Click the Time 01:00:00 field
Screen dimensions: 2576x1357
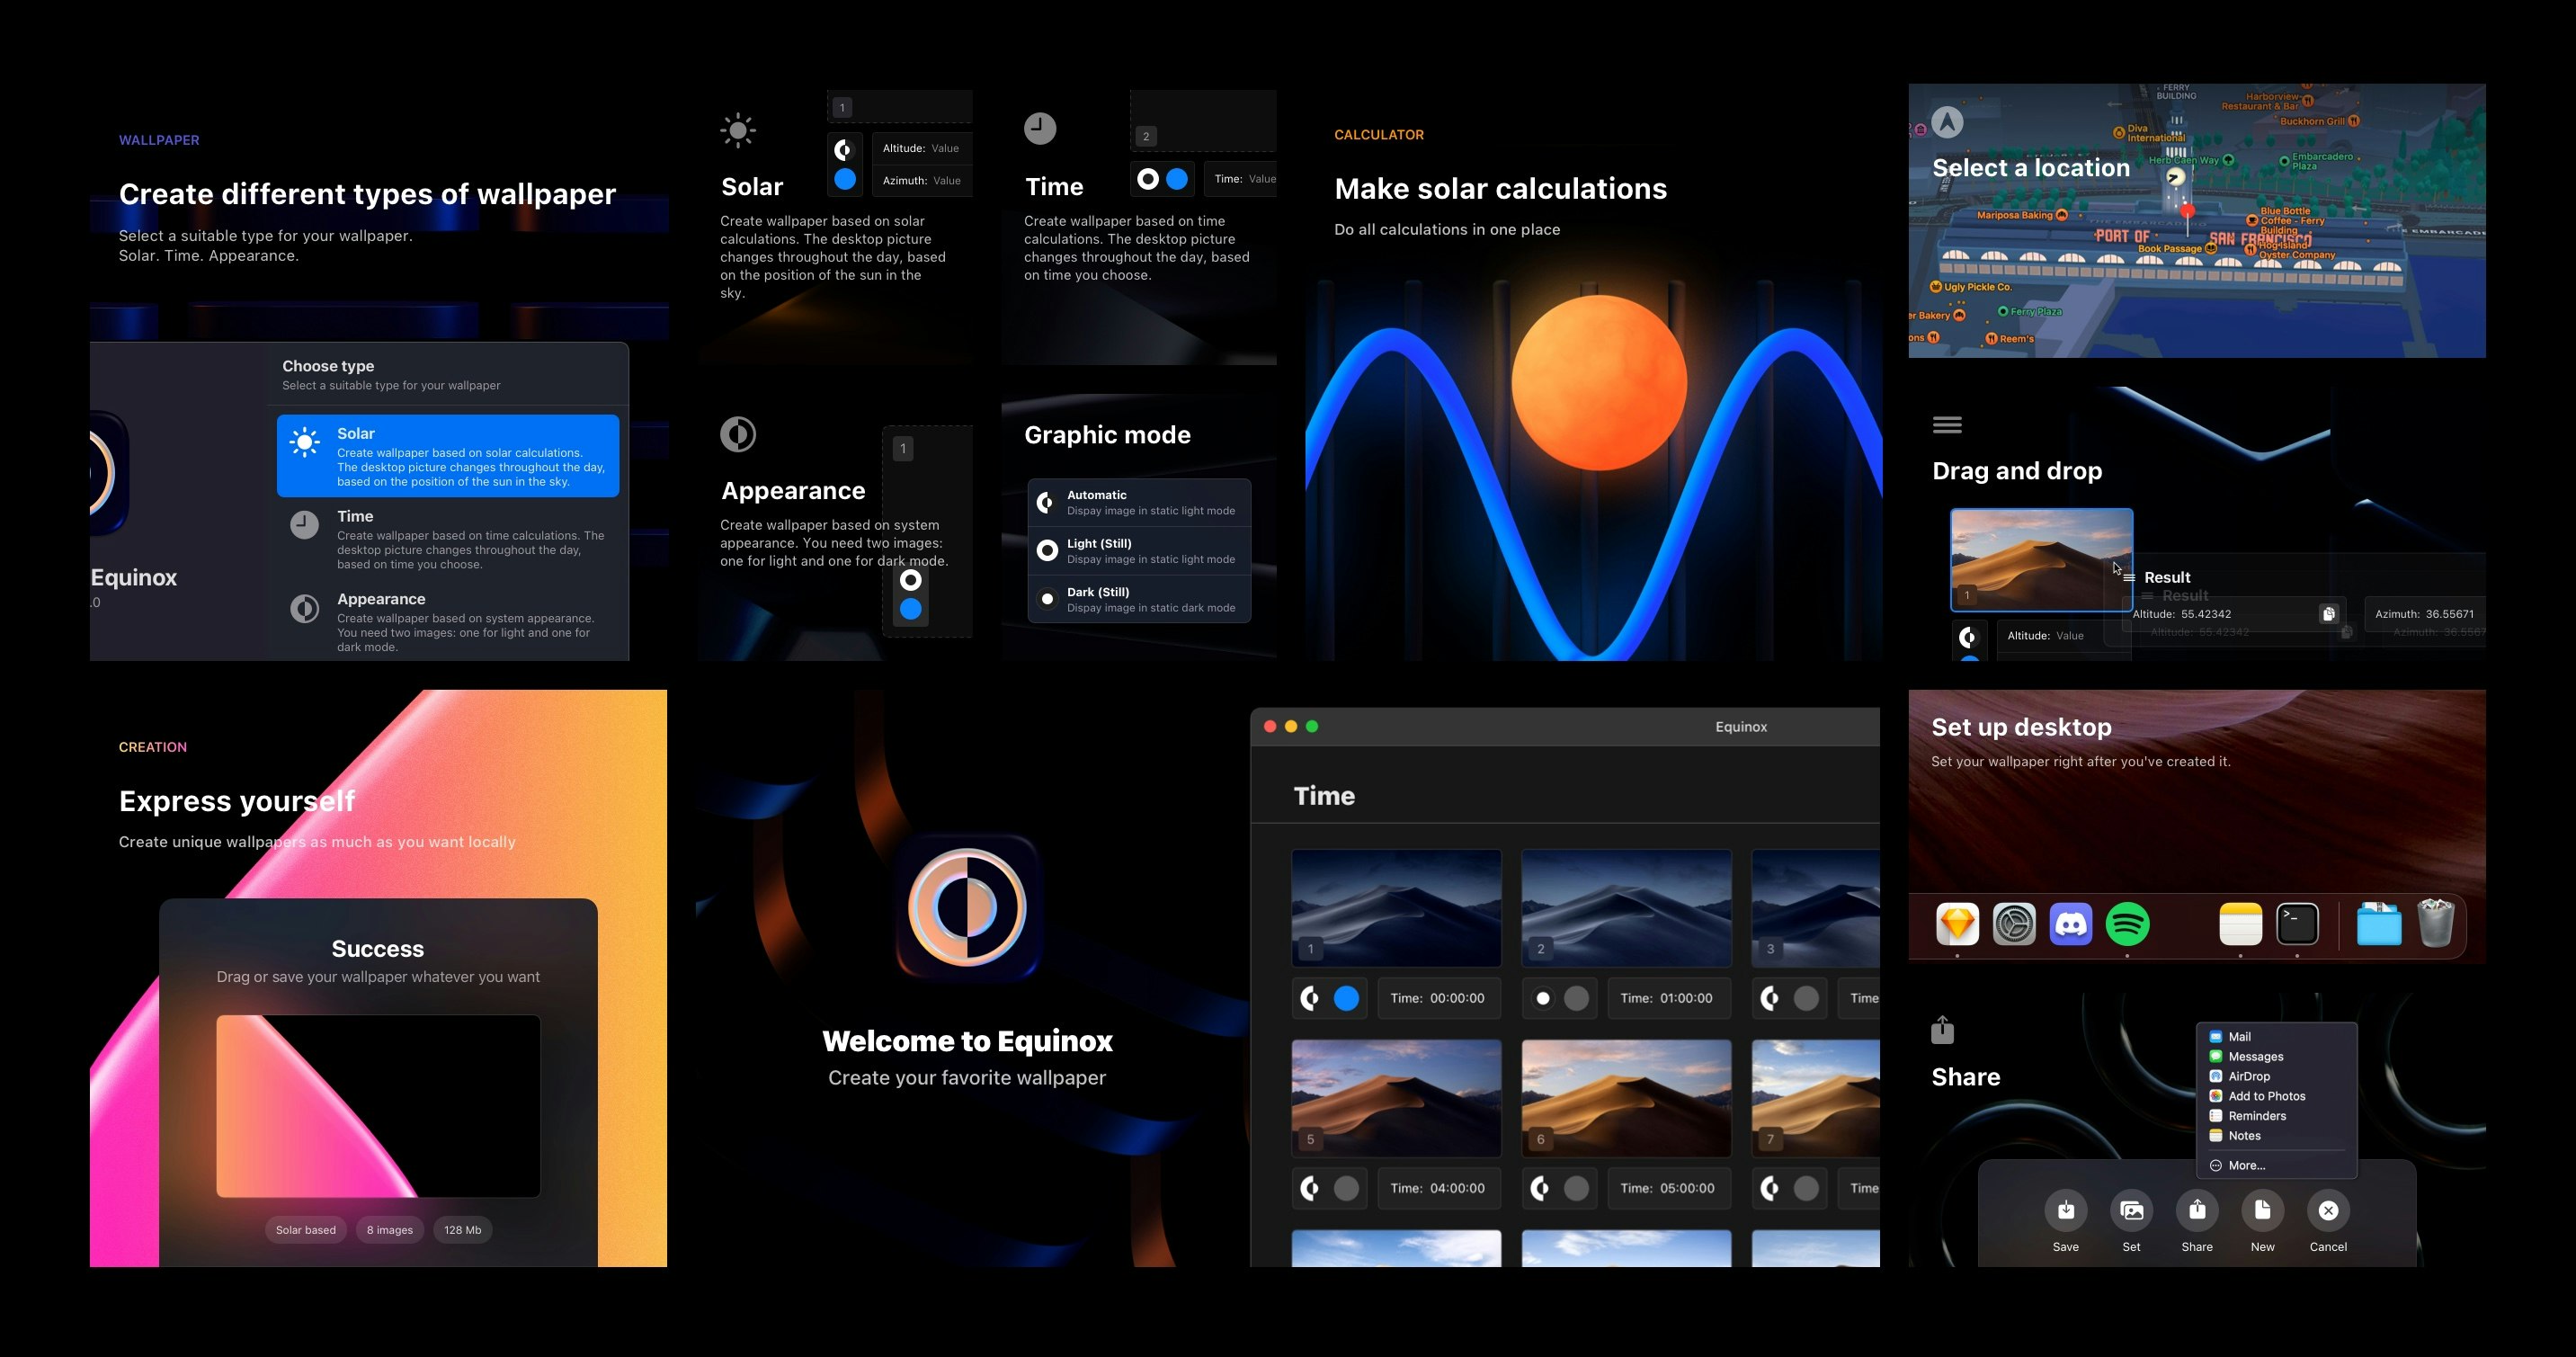click(x=1668, y=999)
